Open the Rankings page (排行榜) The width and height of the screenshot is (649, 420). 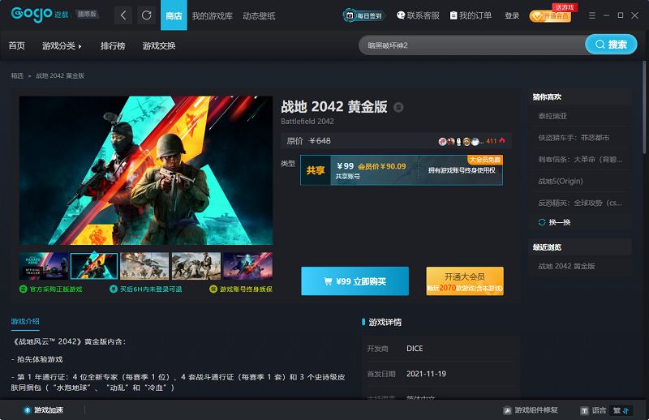(113, 46)
